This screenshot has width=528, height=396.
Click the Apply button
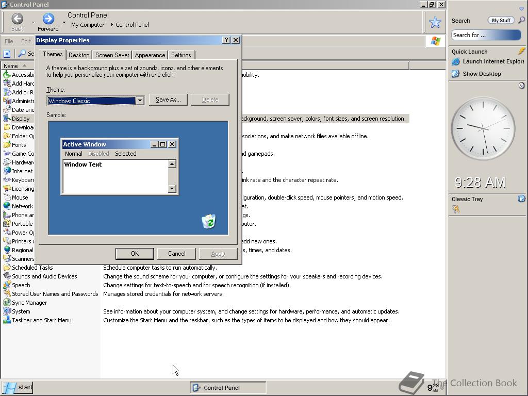[218, 254]
